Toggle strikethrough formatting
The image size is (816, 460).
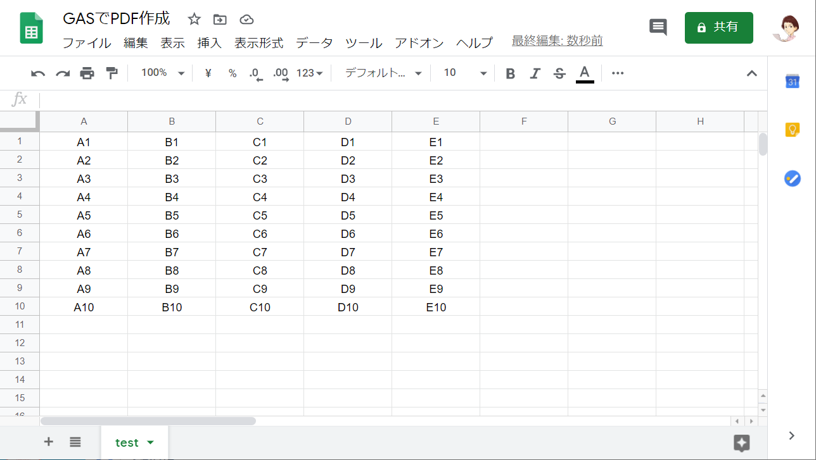point(559,73)
